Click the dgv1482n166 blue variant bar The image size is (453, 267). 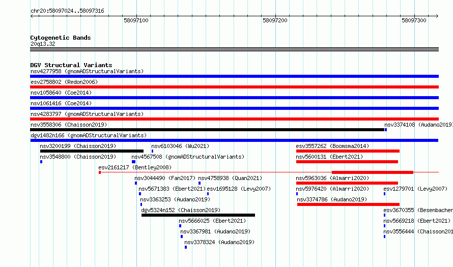point(234,140)
